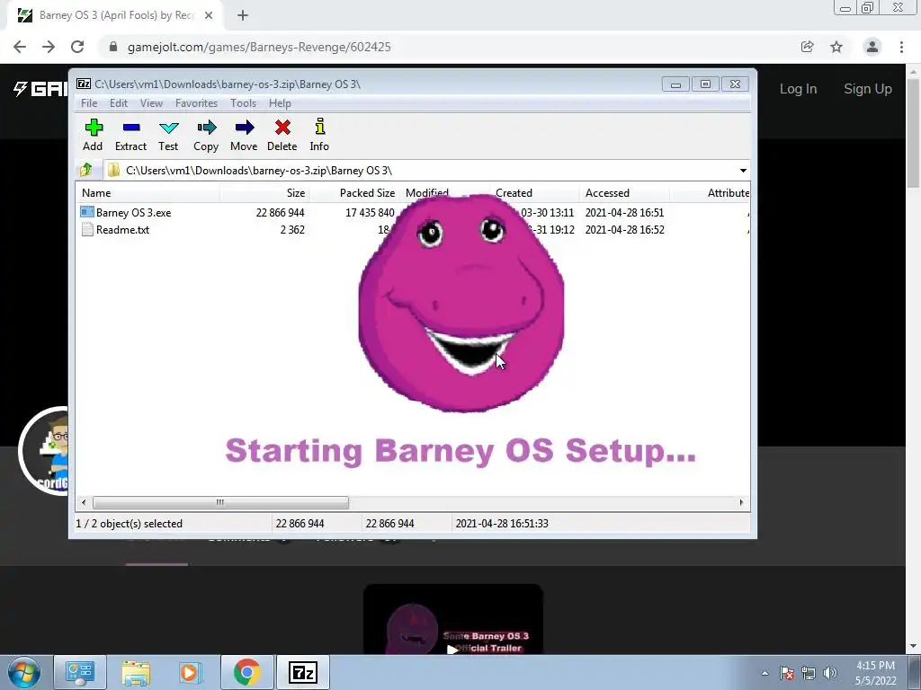Select the Copy toolbar icon

tap(206, 128)
